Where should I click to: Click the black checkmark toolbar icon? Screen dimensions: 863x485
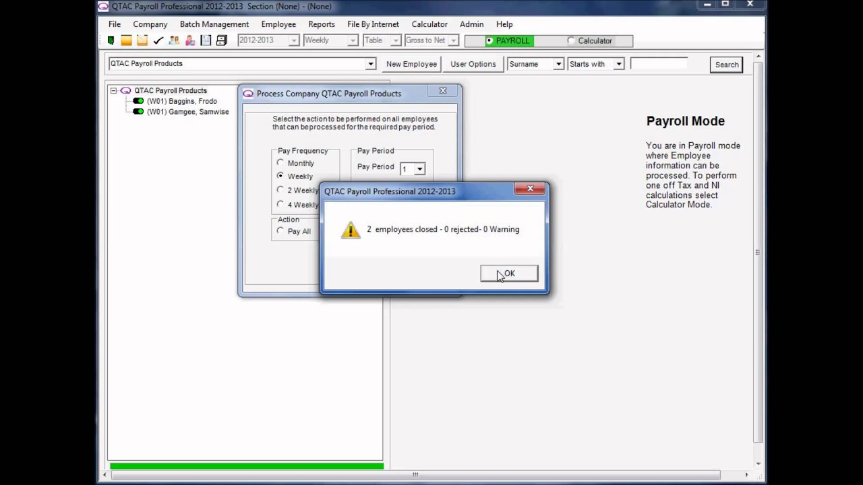coord(158,40)
